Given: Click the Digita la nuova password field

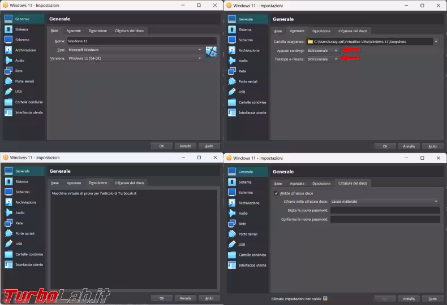Looking at the screenshot, I should 385,210.
